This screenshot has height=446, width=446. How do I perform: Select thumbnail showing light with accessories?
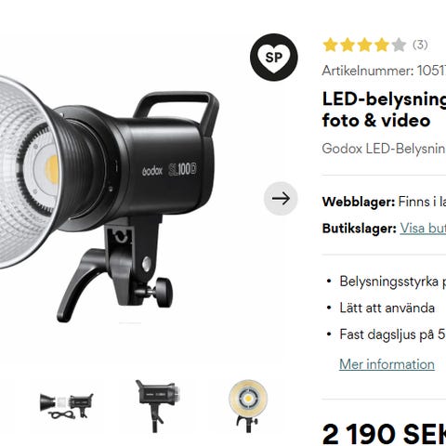click(66, 406)
